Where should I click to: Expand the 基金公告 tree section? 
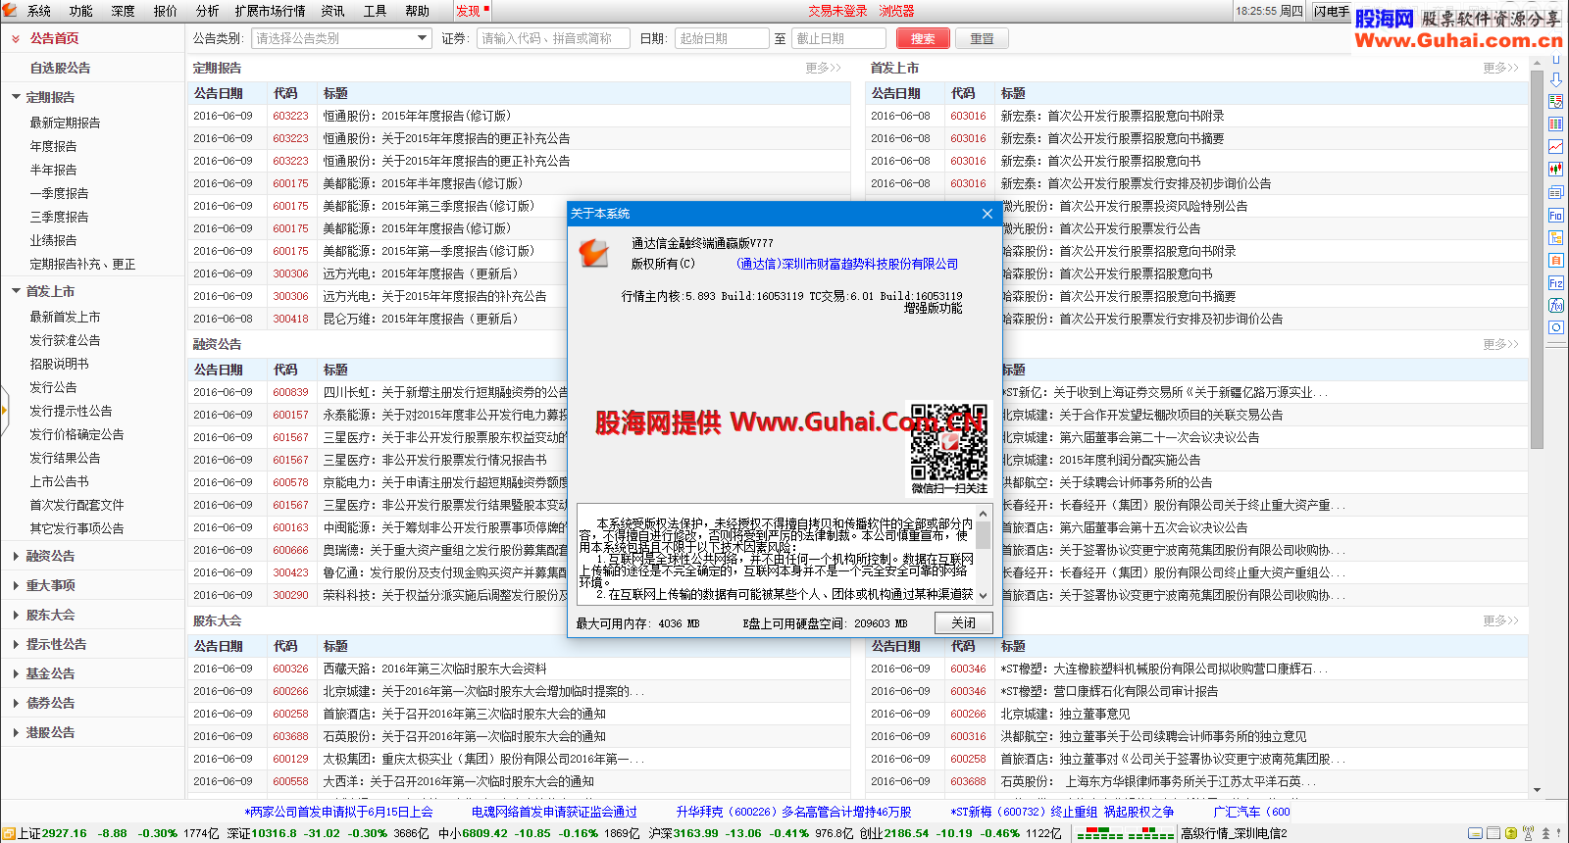[16, 673]
